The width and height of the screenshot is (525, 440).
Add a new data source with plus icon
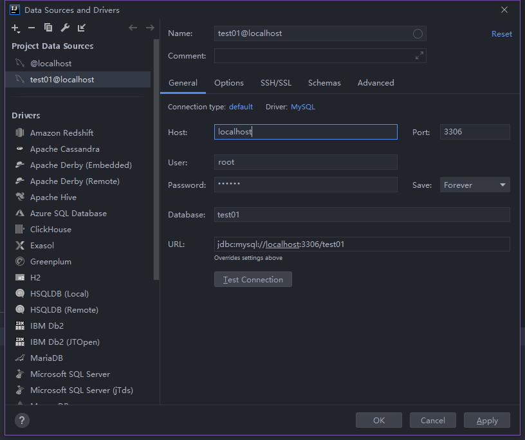[x=15, y=28]
